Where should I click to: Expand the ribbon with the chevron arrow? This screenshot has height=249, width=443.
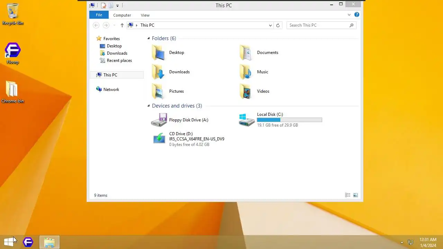coord(349,15)
